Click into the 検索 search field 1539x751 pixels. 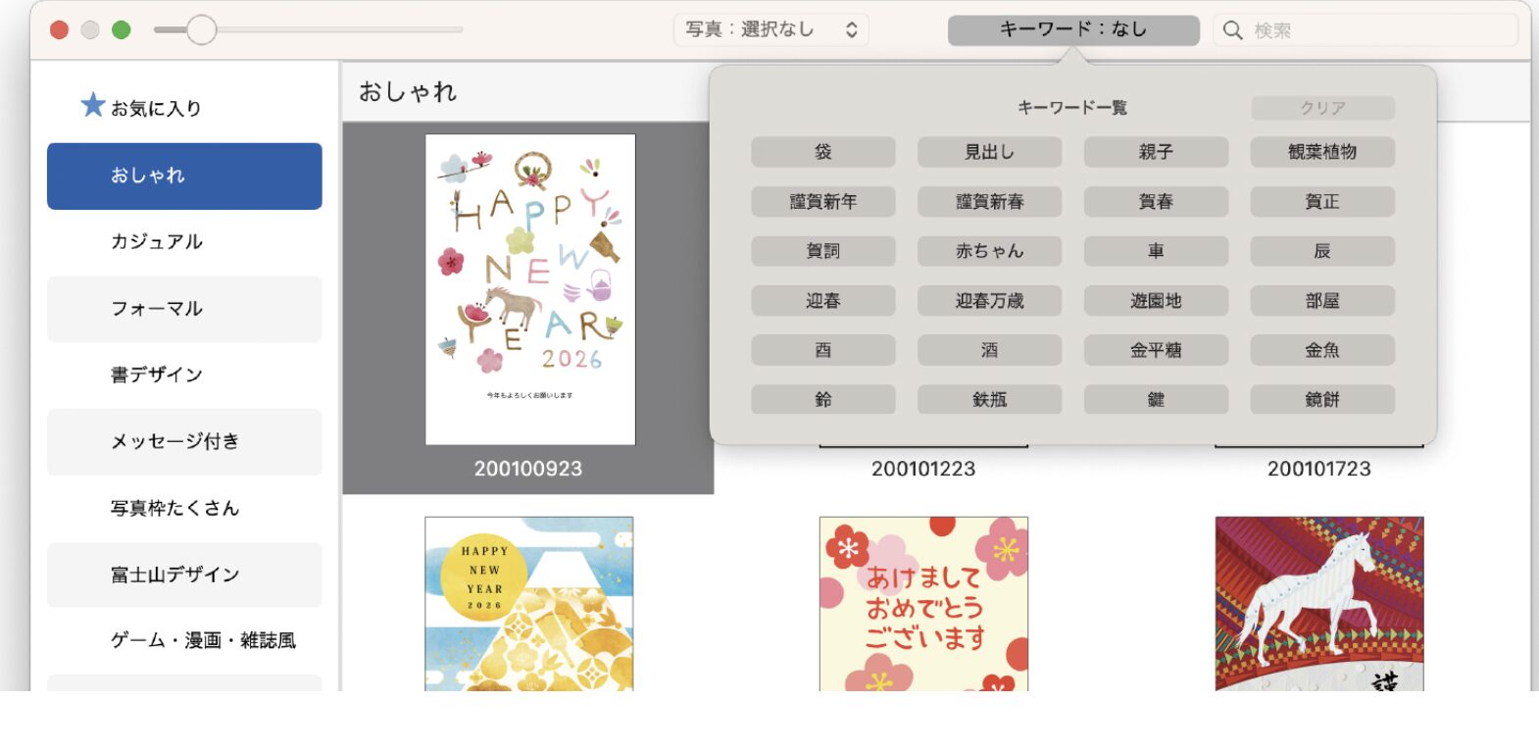1372,30
